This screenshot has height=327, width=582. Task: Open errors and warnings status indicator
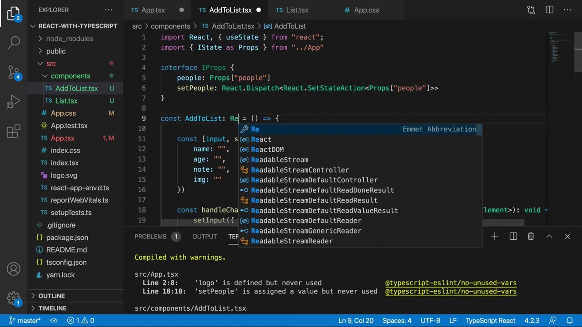pos(81,321)
